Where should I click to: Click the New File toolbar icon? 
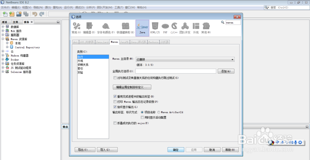pos(5,14)
